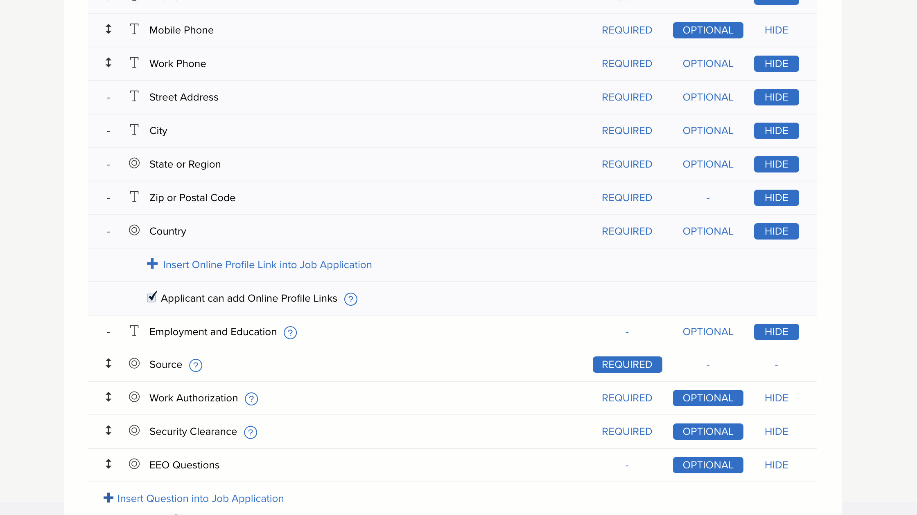Click the text-type icon beside City
The height and width of the screenshot is (515, 917).
tap(134, 130)
